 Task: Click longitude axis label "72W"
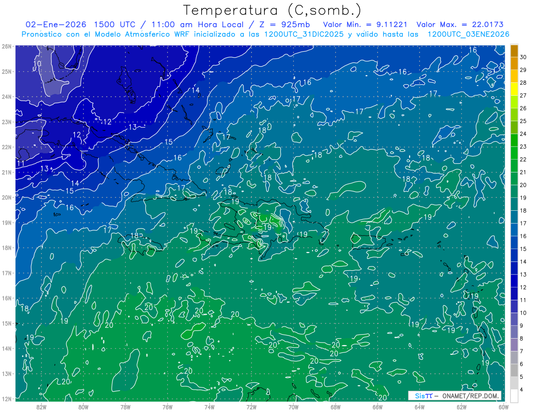click(251, 407)
